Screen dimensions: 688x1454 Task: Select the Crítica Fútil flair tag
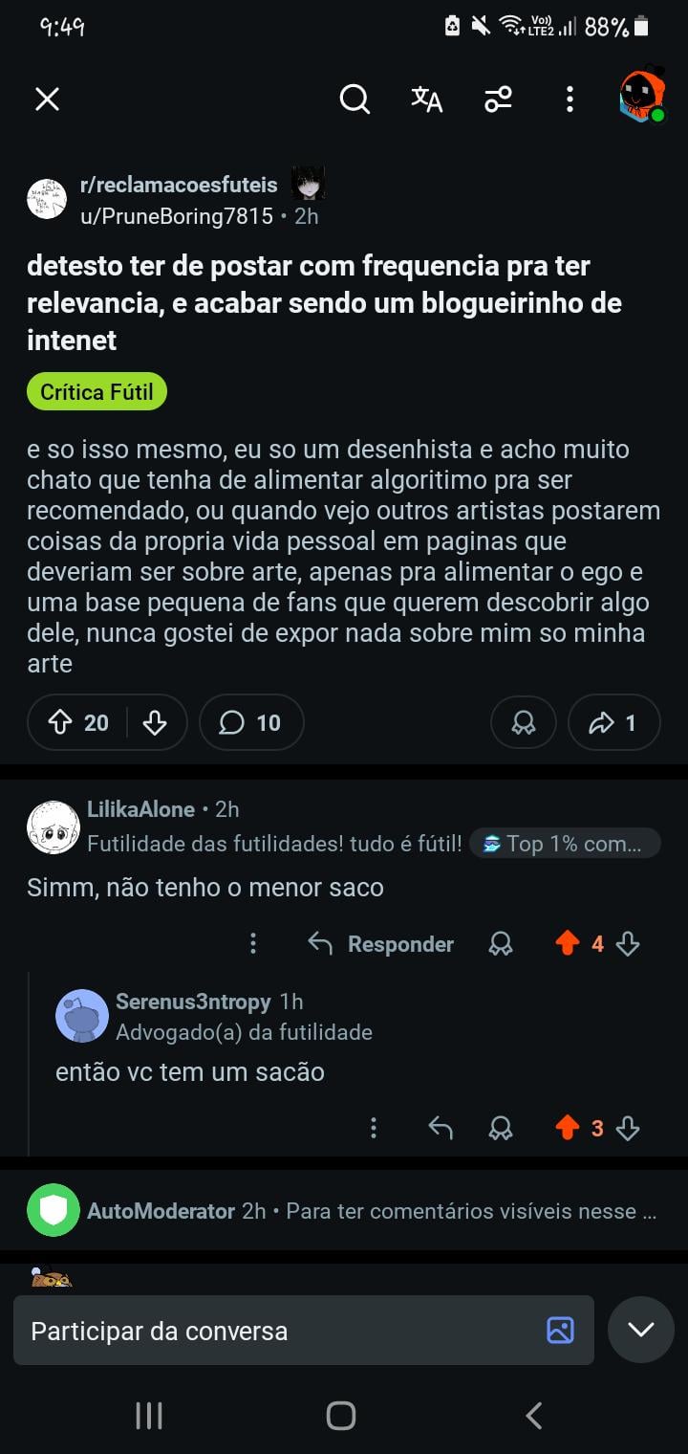click(x=97, y=392)
